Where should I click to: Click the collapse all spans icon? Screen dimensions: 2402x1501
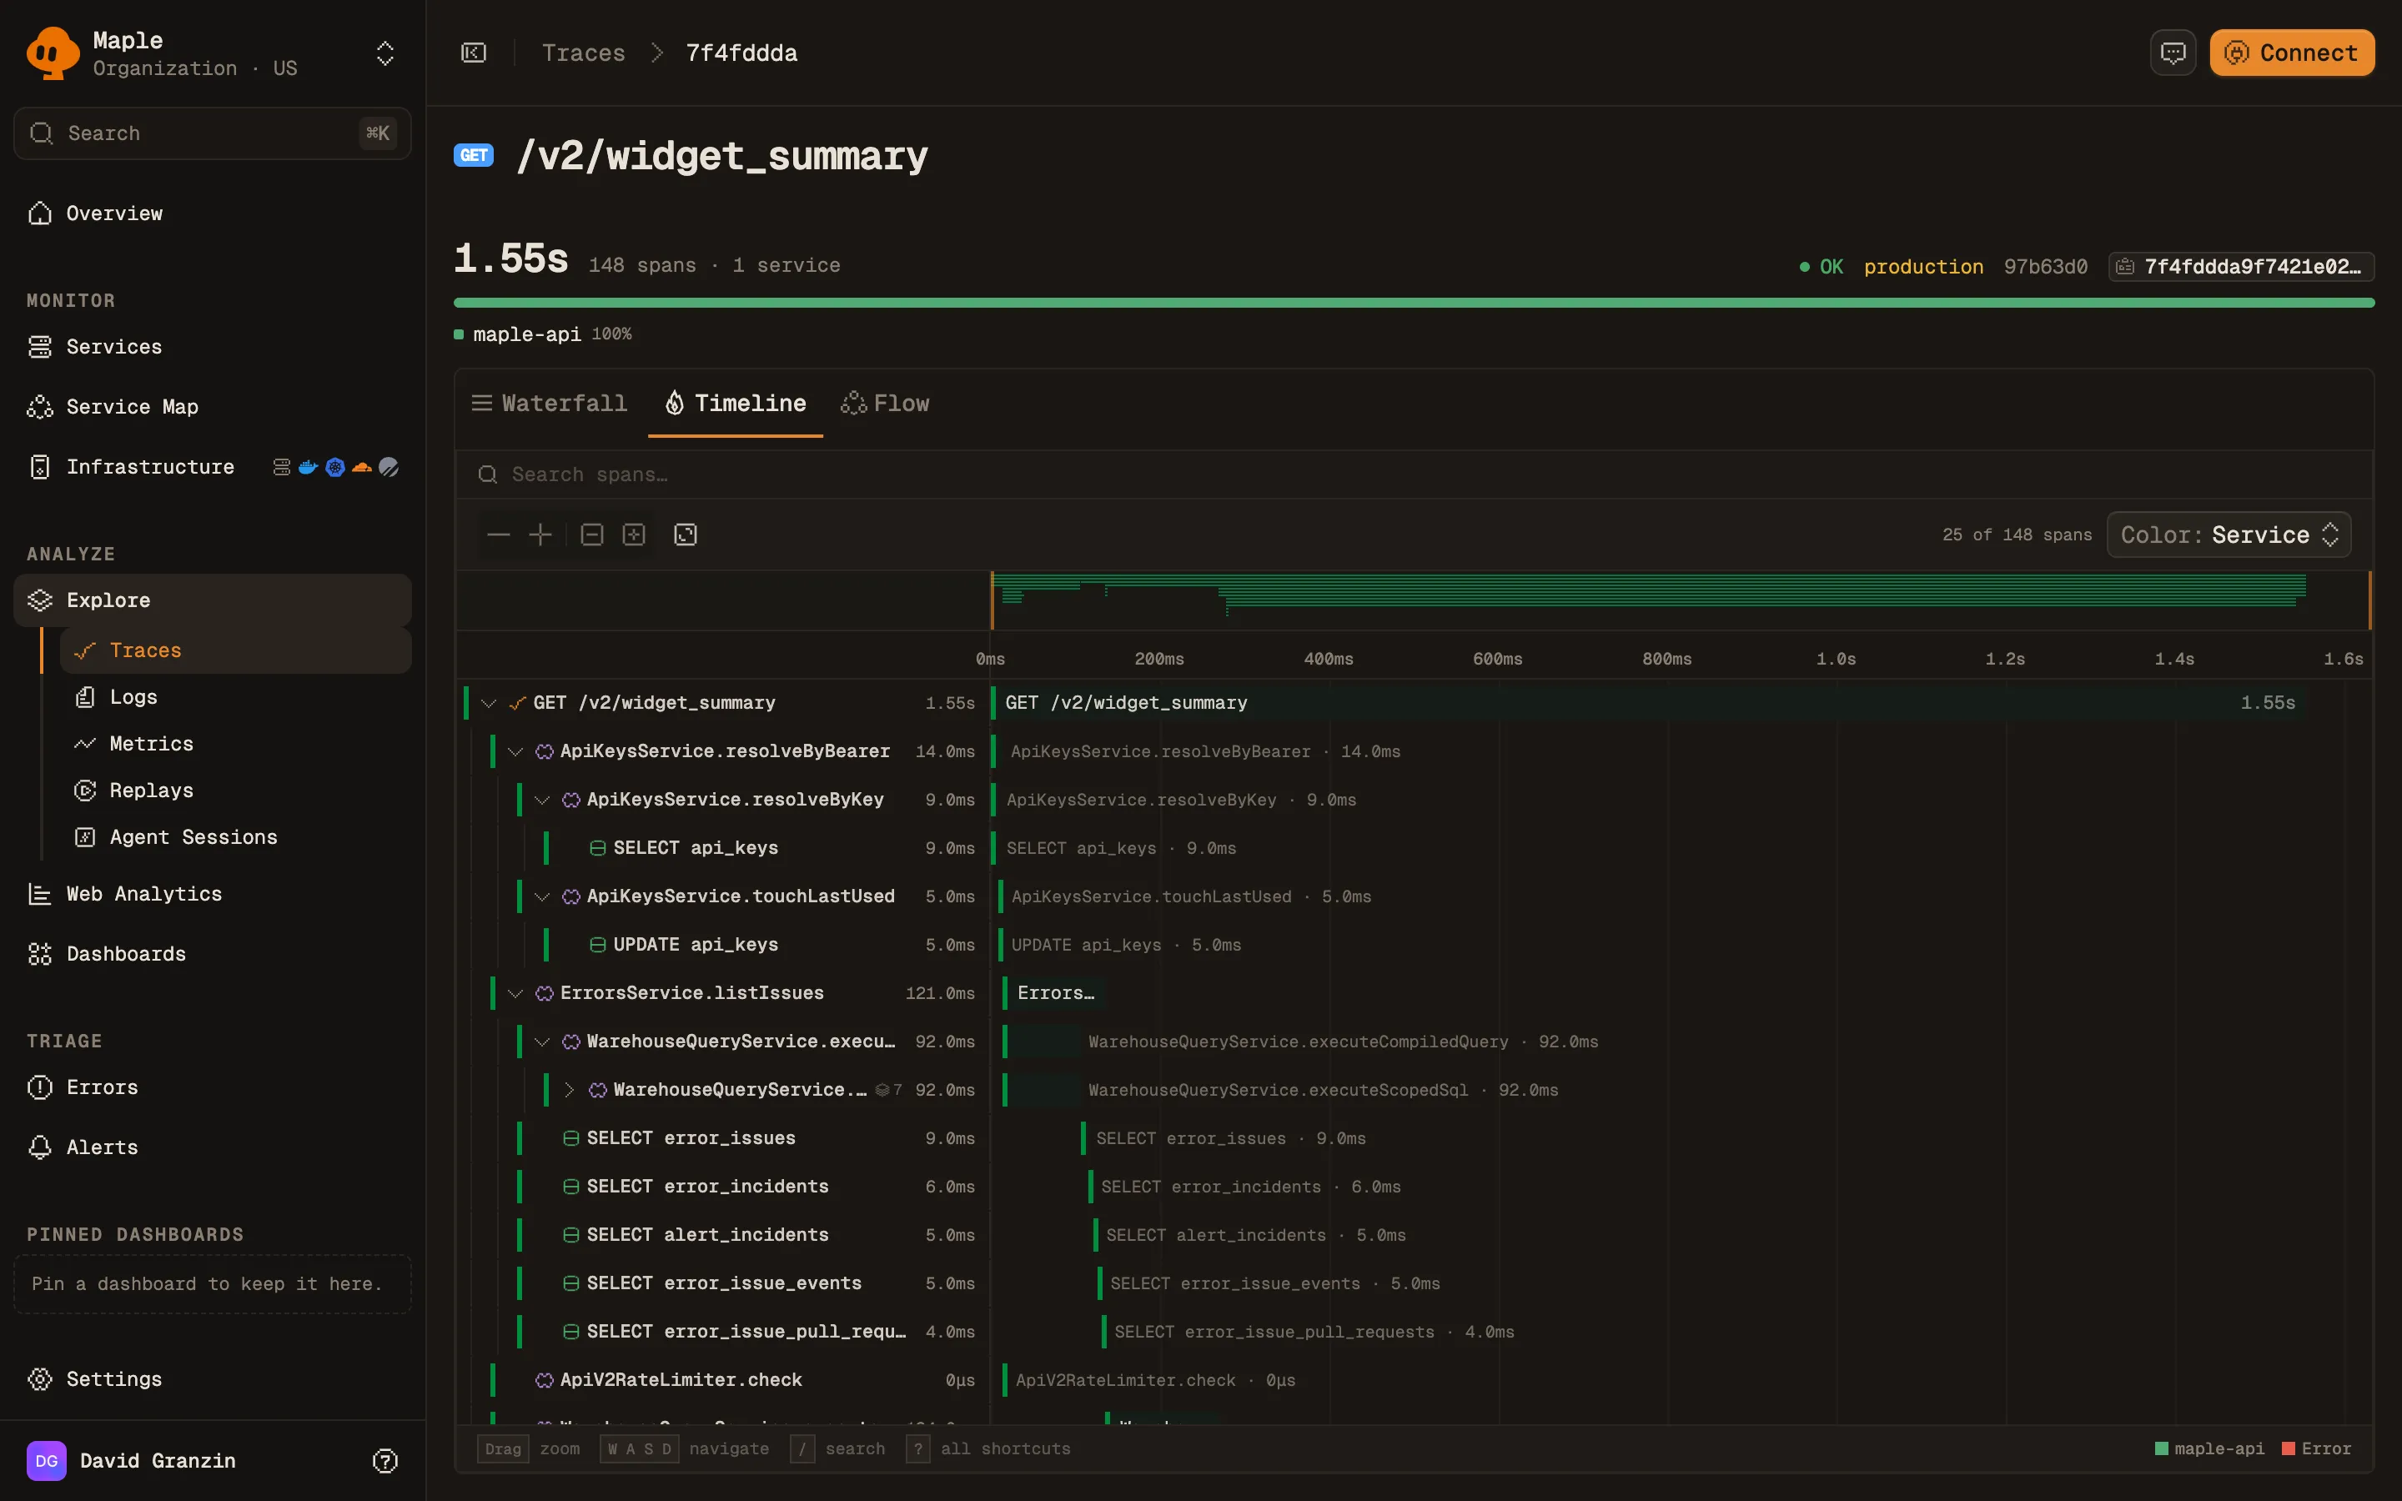[591, 535]
